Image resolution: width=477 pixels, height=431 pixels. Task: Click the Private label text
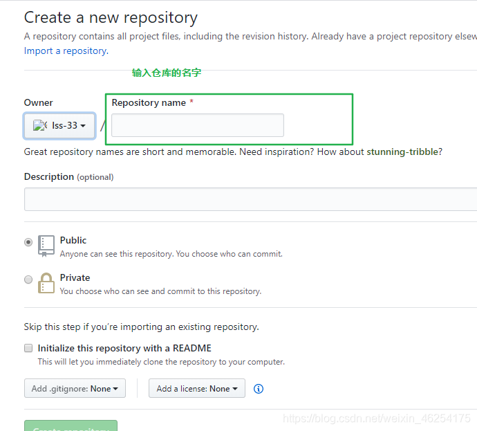(75, 277)
